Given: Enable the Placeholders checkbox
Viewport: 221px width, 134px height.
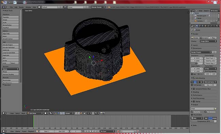Looking at the screenshot, I should 192,115.
